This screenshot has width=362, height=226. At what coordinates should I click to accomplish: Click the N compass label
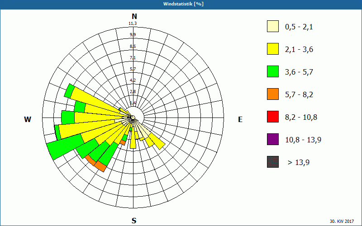(x=134, y=16)
